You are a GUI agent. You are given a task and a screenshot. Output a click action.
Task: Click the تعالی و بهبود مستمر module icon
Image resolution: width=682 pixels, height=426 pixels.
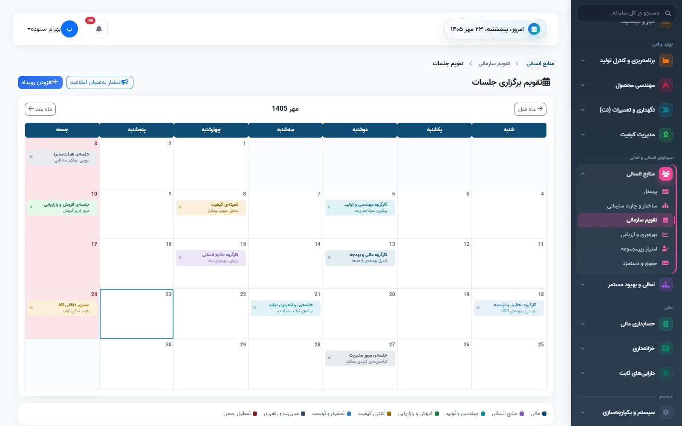[666, 285]
